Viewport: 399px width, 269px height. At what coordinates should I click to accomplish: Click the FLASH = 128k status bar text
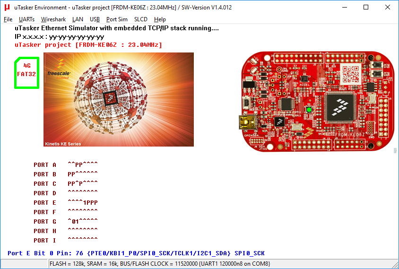(160, 264)
